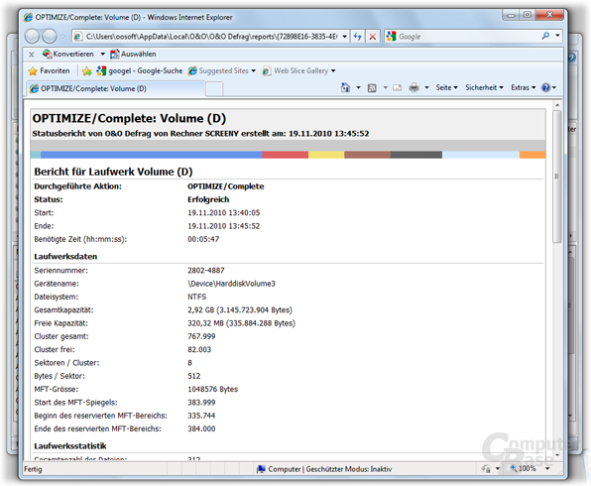The width and height of the screenshot is (591, 486).
Task: Click the search magnifier icon
Action: click(x=545, y=36)
